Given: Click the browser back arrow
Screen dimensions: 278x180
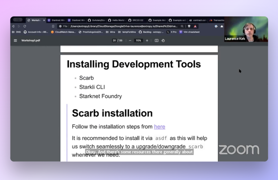Looking at the screenshot, I should pyautogui.click(x=13, y=26).
